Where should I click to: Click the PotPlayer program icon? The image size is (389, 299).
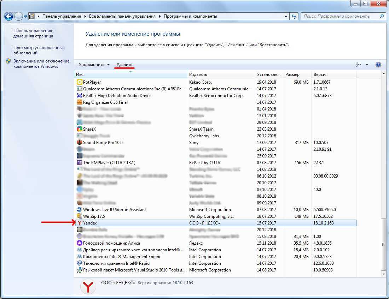pyautogui.click(x=79, y=82)
